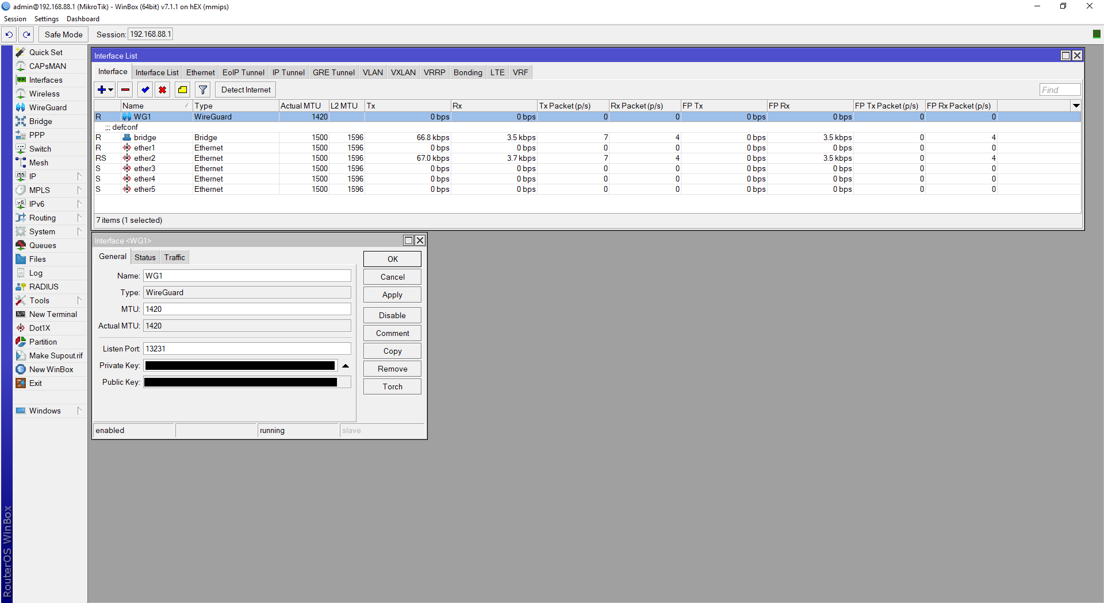Open the RADIUS menu
1104x603 pixels.
[x=44, y=287]
